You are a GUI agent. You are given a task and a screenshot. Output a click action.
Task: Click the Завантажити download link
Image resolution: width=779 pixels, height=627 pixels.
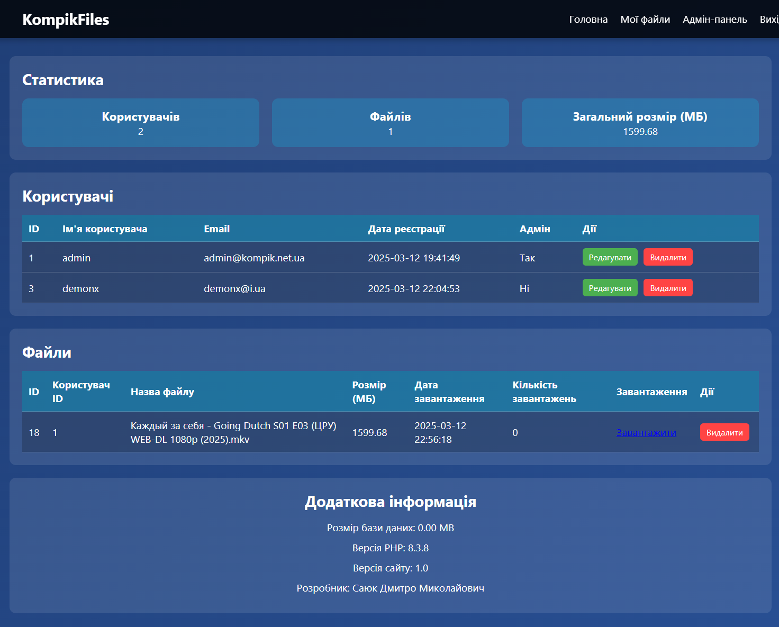coord(646,433)
